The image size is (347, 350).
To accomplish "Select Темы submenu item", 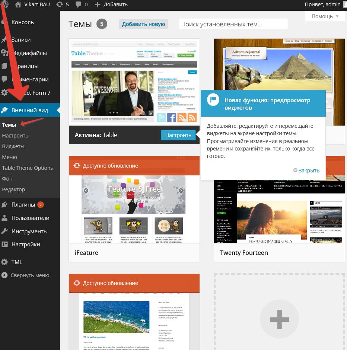I will point(9,125).
